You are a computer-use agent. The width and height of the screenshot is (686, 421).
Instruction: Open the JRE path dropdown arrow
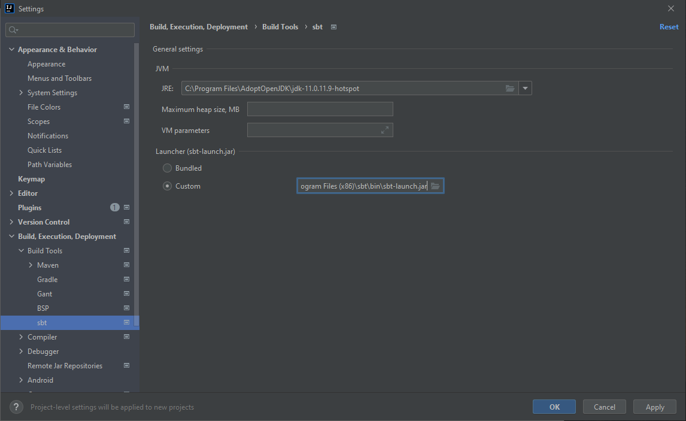tap(525, 89)
